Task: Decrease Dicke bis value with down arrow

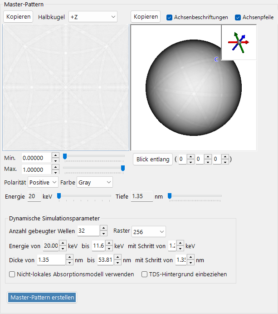Action: pyautogui.click(x=117, y=263)
